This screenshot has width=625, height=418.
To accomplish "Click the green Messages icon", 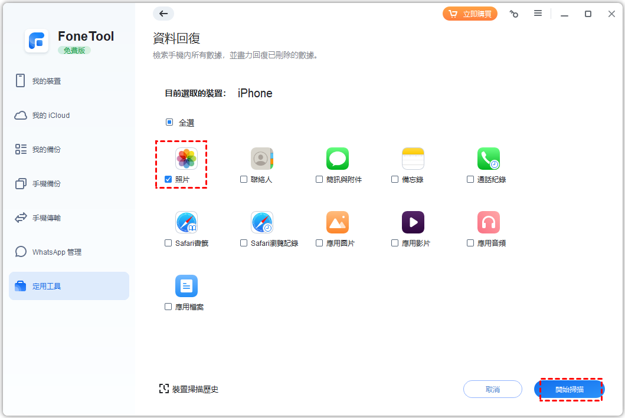I will (x=337, y=159).
